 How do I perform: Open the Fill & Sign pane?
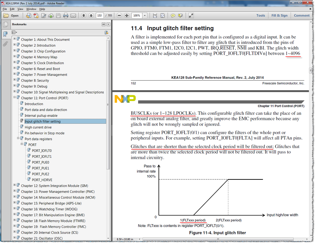pos(279,15)
